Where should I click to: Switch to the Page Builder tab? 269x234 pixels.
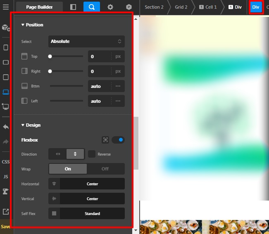pos(40,7)
